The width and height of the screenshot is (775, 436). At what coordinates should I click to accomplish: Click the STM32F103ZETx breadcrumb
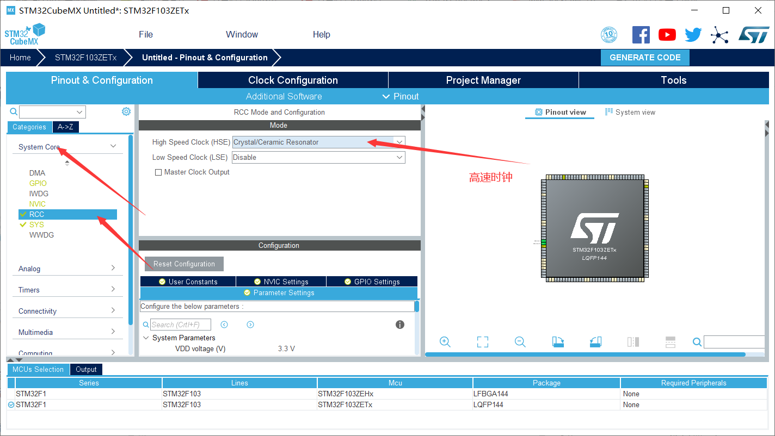[85, 58]
